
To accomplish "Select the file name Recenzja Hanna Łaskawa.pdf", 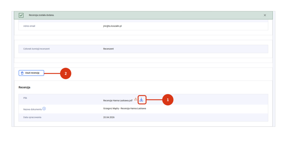I will tap(118, 100).
